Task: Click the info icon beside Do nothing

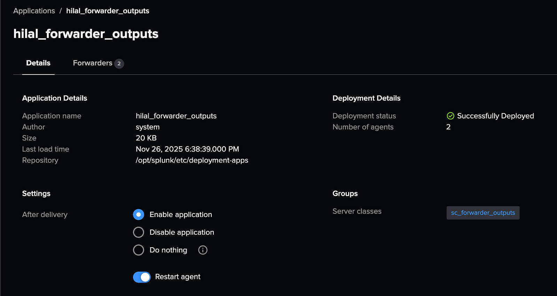Action: click(x=203, y=250)
